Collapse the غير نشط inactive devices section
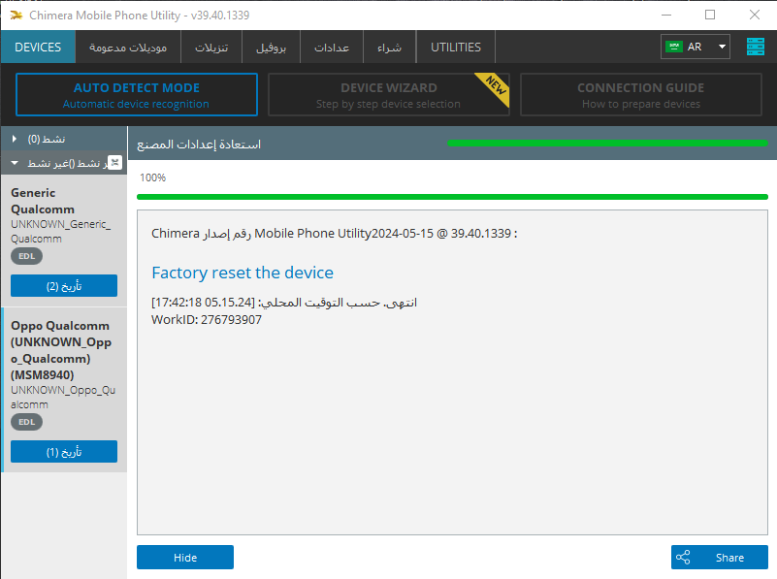The width and height of the screenshot is (777, 579). (64, 163)
